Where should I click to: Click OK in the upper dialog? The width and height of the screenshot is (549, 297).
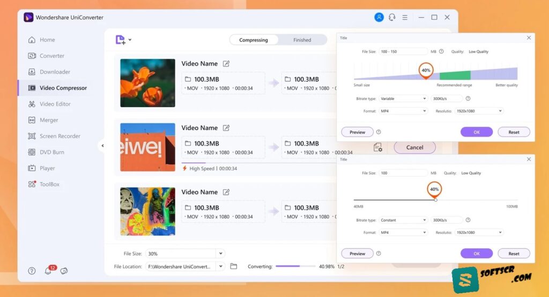tap(477, 132)
